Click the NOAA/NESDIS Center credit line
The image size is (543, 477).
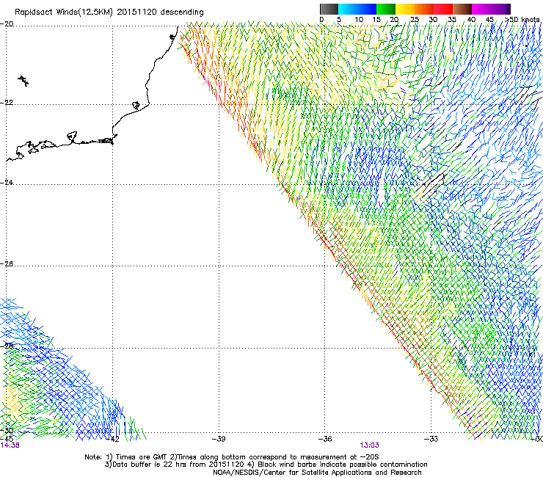pos(317,473)
